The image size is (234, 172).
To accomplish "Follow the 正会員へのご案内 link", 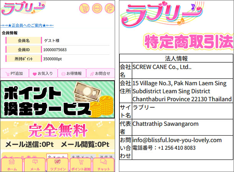I will 27,25.
